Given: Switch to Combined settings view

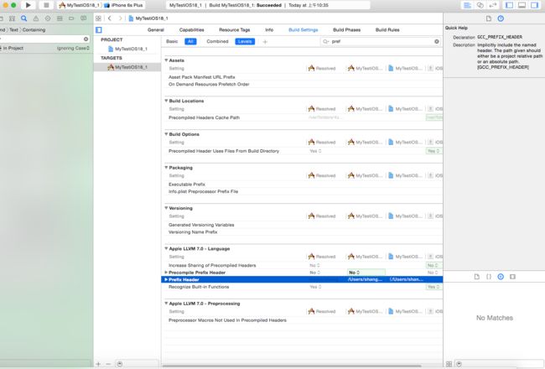Looking at the screenshot, I should (218, 41).
